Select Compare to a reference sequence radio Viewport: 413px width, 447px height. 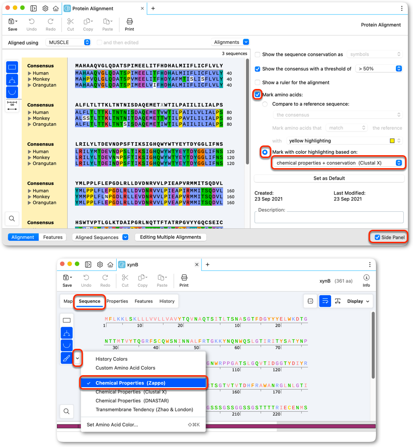[x=265, y=104]
